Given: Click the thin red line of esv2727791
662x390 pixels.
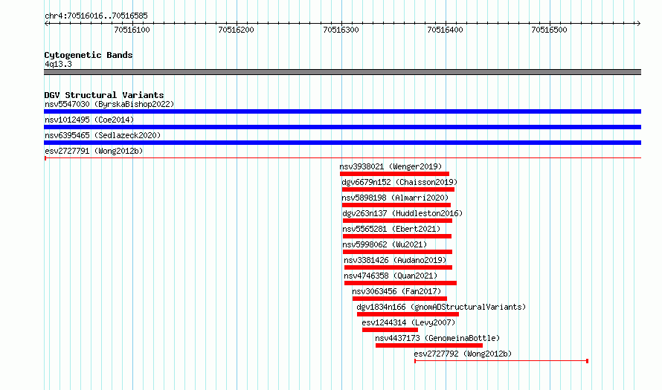Looking at the screenshot, I should point(342,158).
